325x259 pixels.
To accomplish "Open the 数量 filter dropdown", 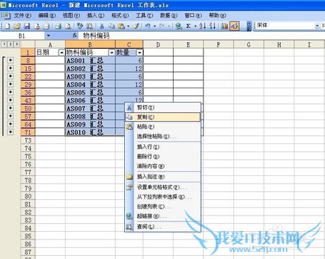I will pos(140,53).
